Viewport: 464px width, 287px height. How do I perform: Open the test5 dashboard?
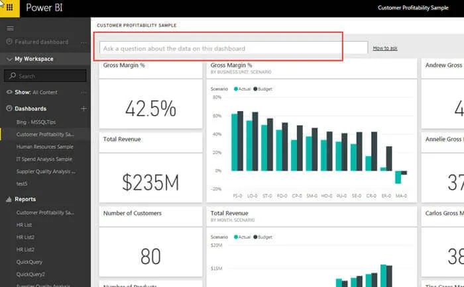click(x=22, y=184)
